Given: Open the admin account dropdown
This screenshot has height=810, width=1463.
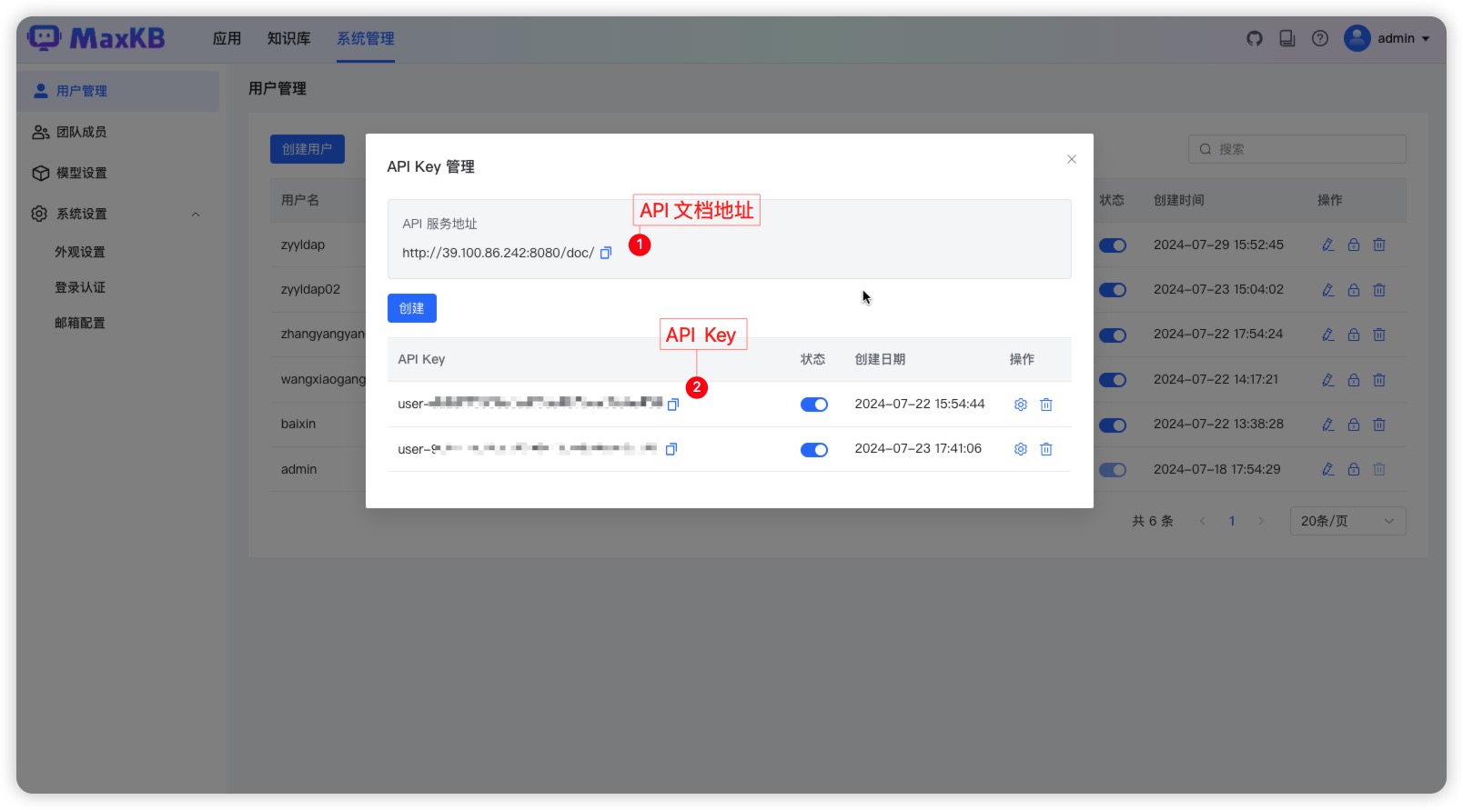Looking at the screenshot, I should (x=1403, y=38).
